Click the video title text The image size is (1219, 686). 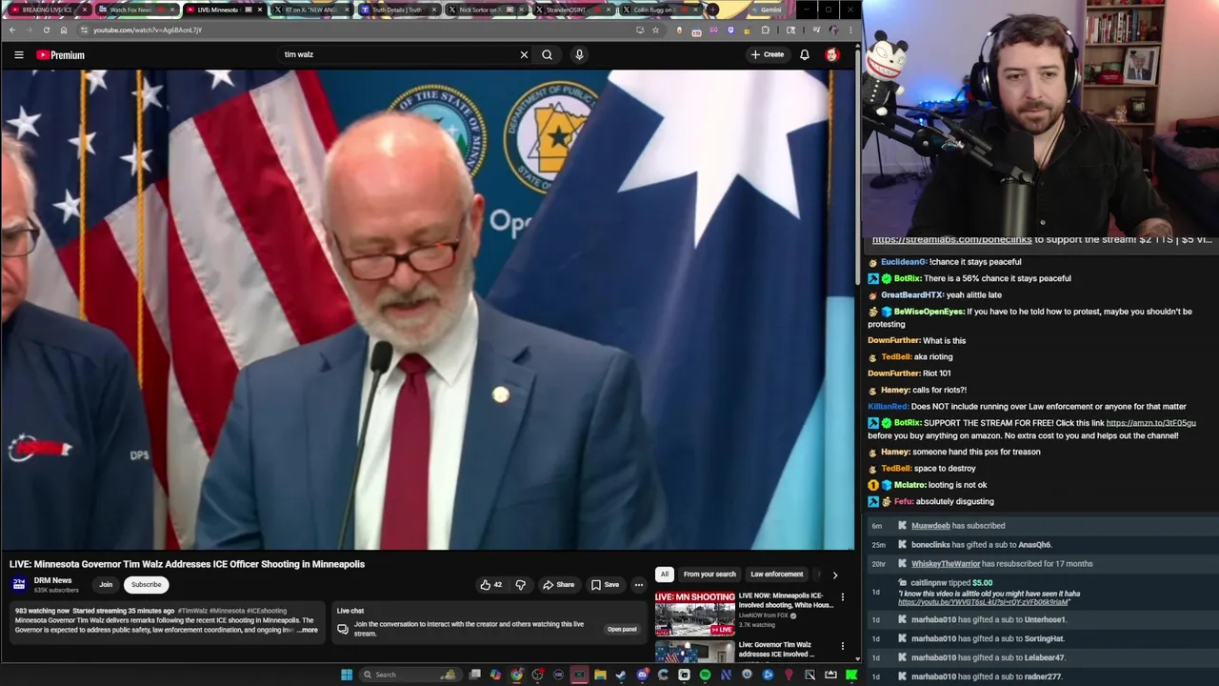click(x=187, y=564)
